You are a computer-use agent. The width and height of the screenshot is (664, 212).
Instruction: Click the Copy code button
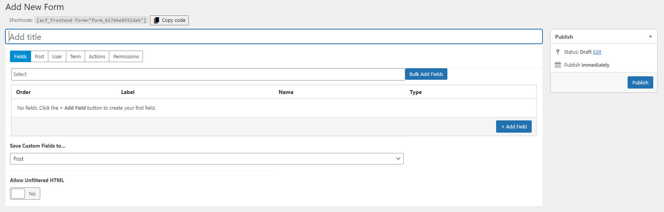click(169, 20)
